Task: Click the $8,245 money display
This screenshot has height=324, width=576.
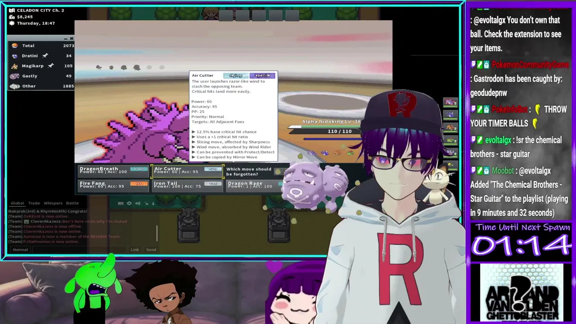Action: 25,17
